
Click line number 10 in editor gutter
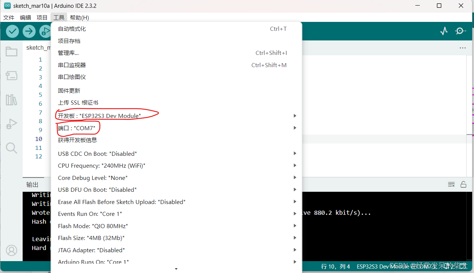39,139
